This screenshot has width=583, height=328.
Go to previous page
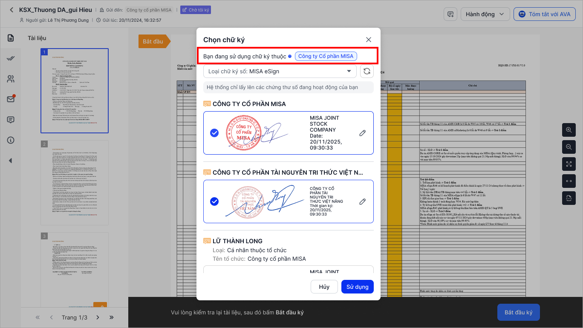[52, 317]
